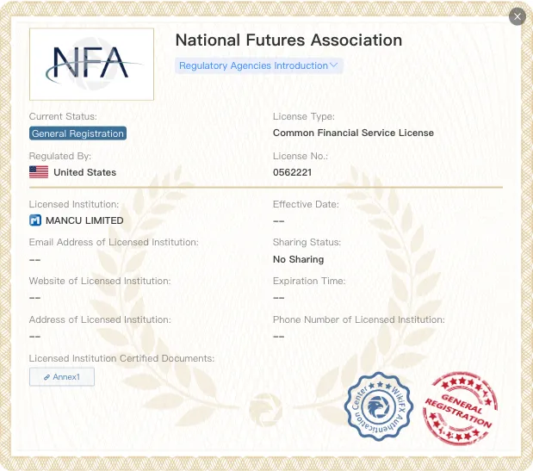Click the Phone Number of Licensed Institution label
533x471 pixels.
[x=358, y=319]
